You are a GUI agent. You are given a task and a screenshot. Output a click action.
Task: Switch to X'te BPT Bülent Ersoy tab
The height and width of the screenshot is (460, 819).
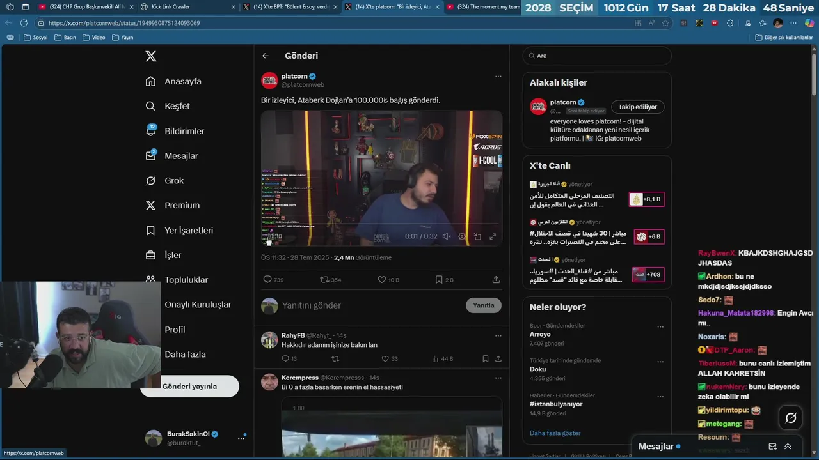[289, 7]
